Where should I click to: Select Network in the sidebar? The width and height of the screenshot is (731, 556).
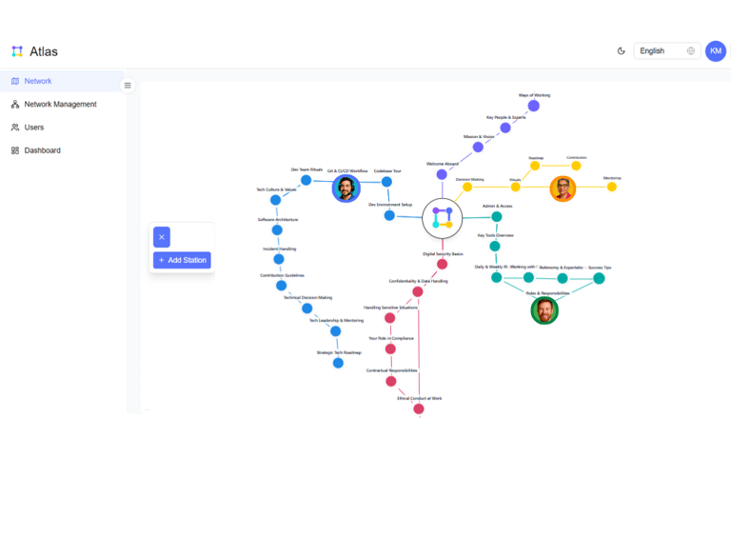63,81
